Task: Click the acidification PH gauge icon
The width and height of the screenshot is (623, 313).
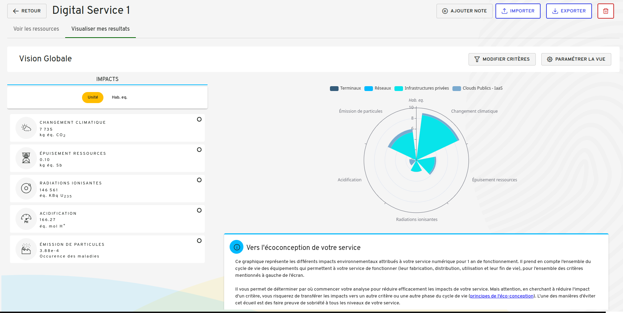Action: (26, 219)
